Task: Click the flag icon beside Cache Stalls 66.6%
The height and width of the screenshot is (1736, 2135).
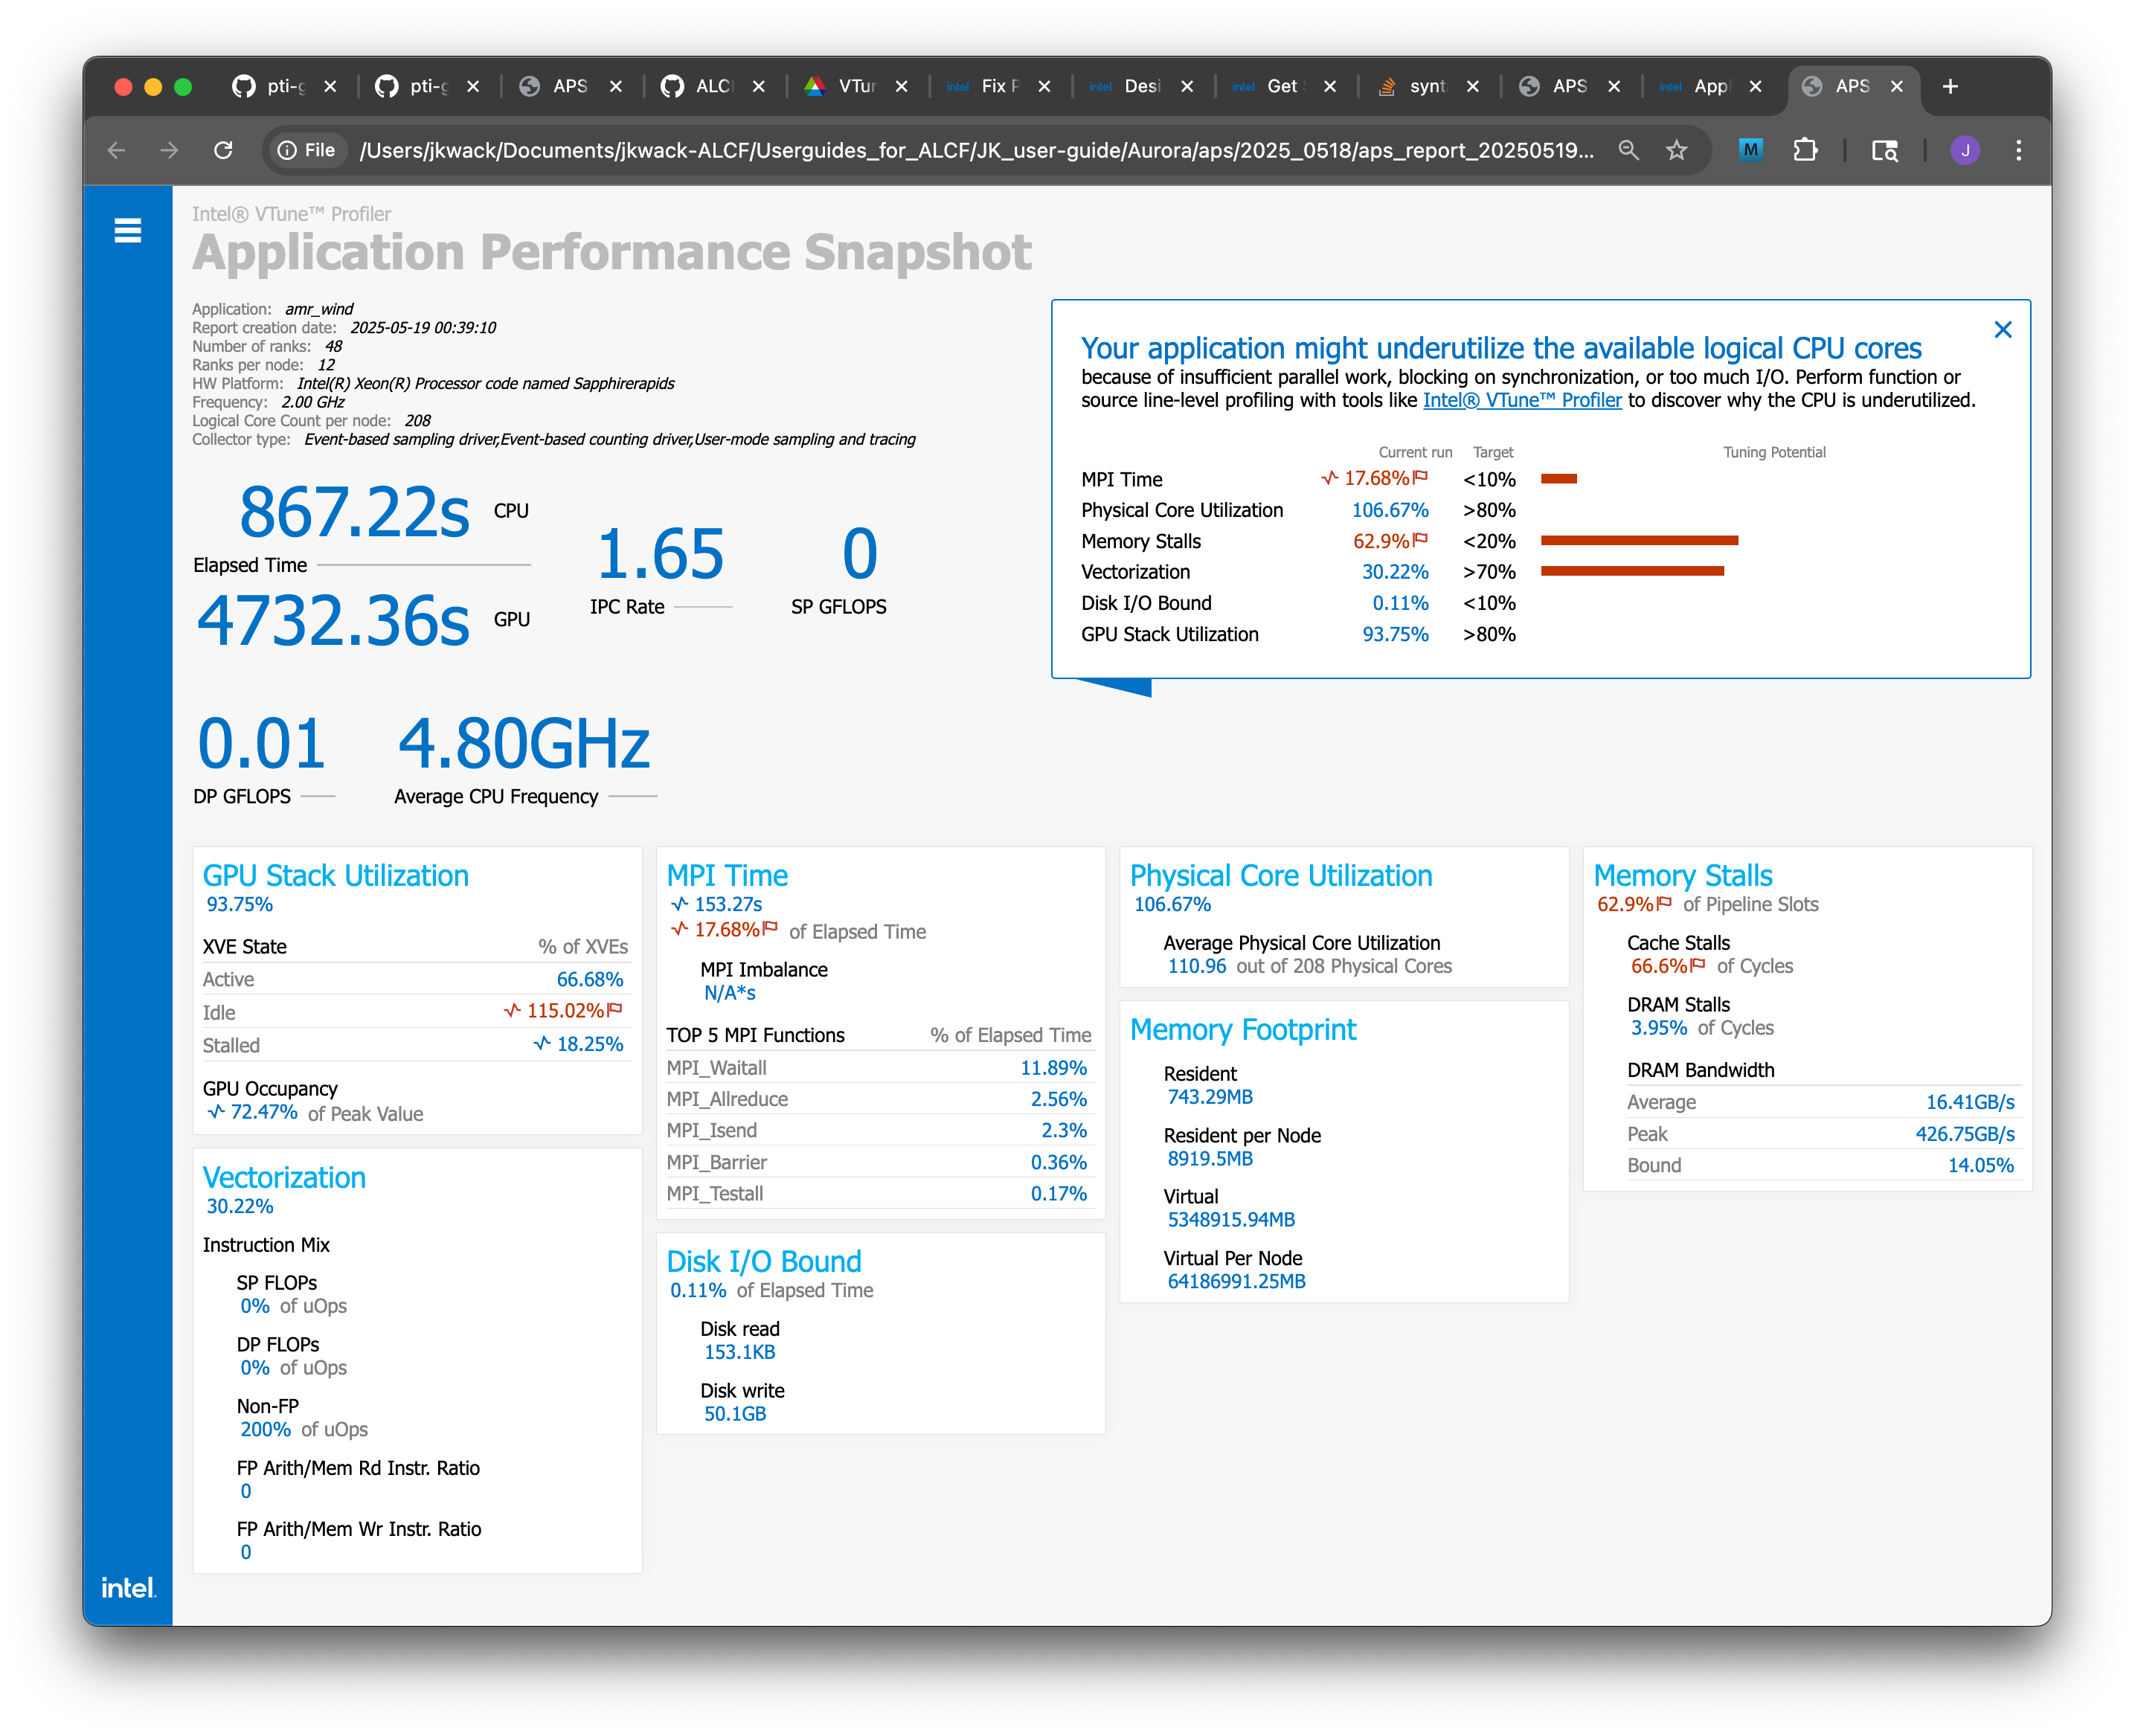Action: tap(1698, 964)
